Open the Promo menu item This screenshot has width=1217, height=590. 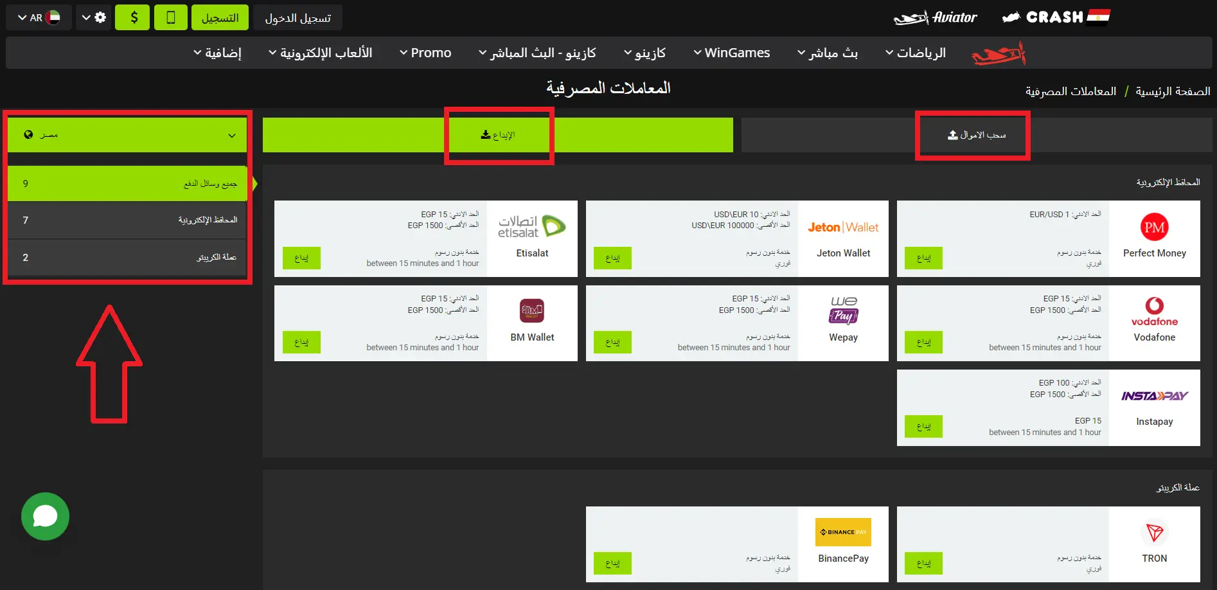pyautogui.click(x=425, y=52)
